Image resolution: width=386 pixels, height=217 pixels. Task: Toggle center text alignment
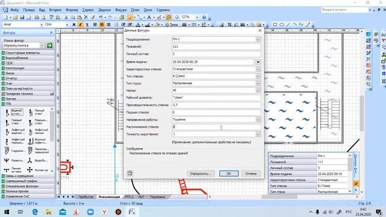tap(102, 25)
